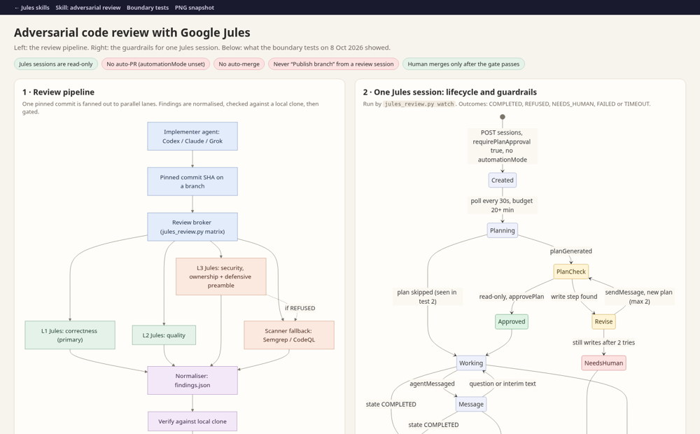Click 'sendMessage, new plan (max 2)' label
Image resolution: width=700 pixels, height=434 pixels.
point(639,297)
